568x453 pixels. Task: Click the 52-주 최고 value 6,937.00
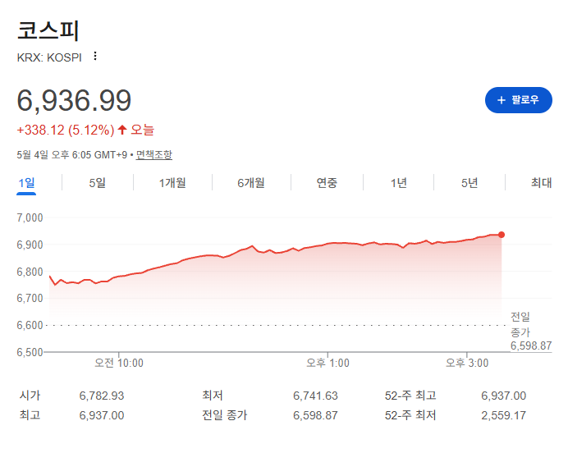[503, 396]
